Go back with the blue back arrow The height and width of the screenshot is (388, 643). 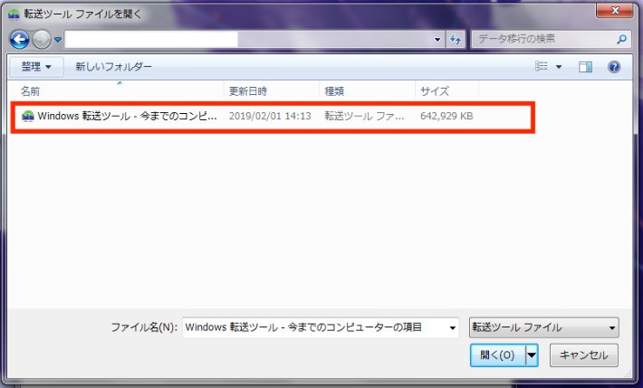[x=19, y=40]
